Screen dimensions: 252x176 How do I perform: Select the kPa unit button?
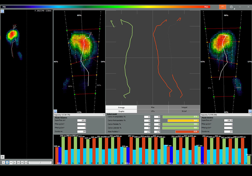(x=153, y=111)
